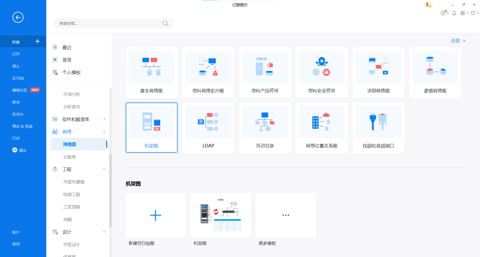The height and width of the screenshot is (257, 480).
Task: Click the user account avatar icon
Action: click(427, 5)
